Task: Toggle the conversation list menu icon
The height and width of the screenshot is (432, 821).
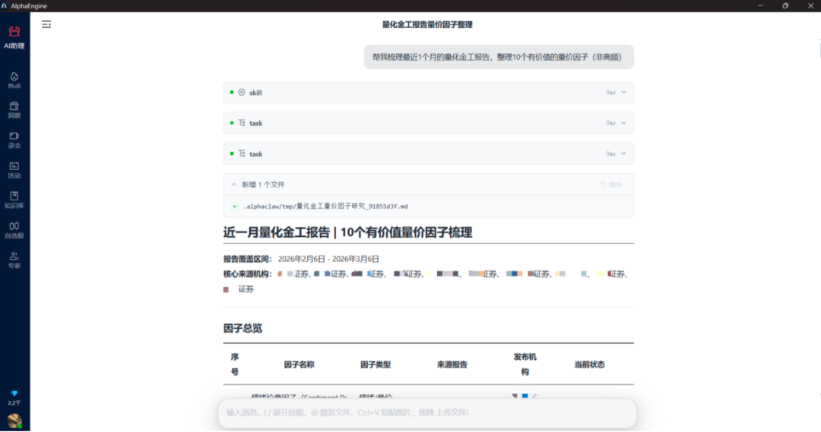Action: (x=46, y=24)
